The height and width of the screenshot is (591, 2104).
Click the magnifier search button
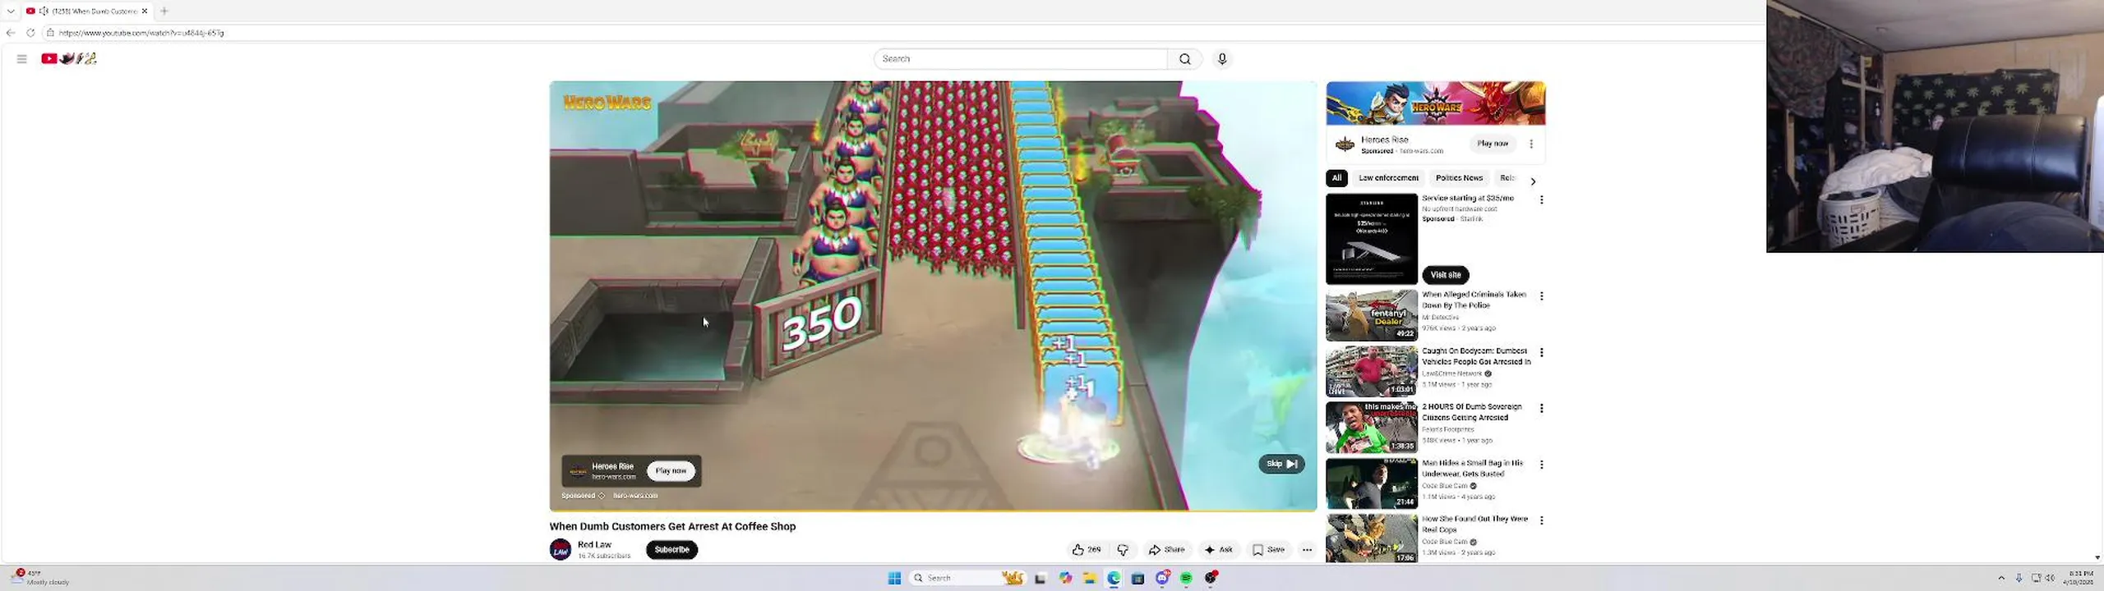[x=1184, y=59]
